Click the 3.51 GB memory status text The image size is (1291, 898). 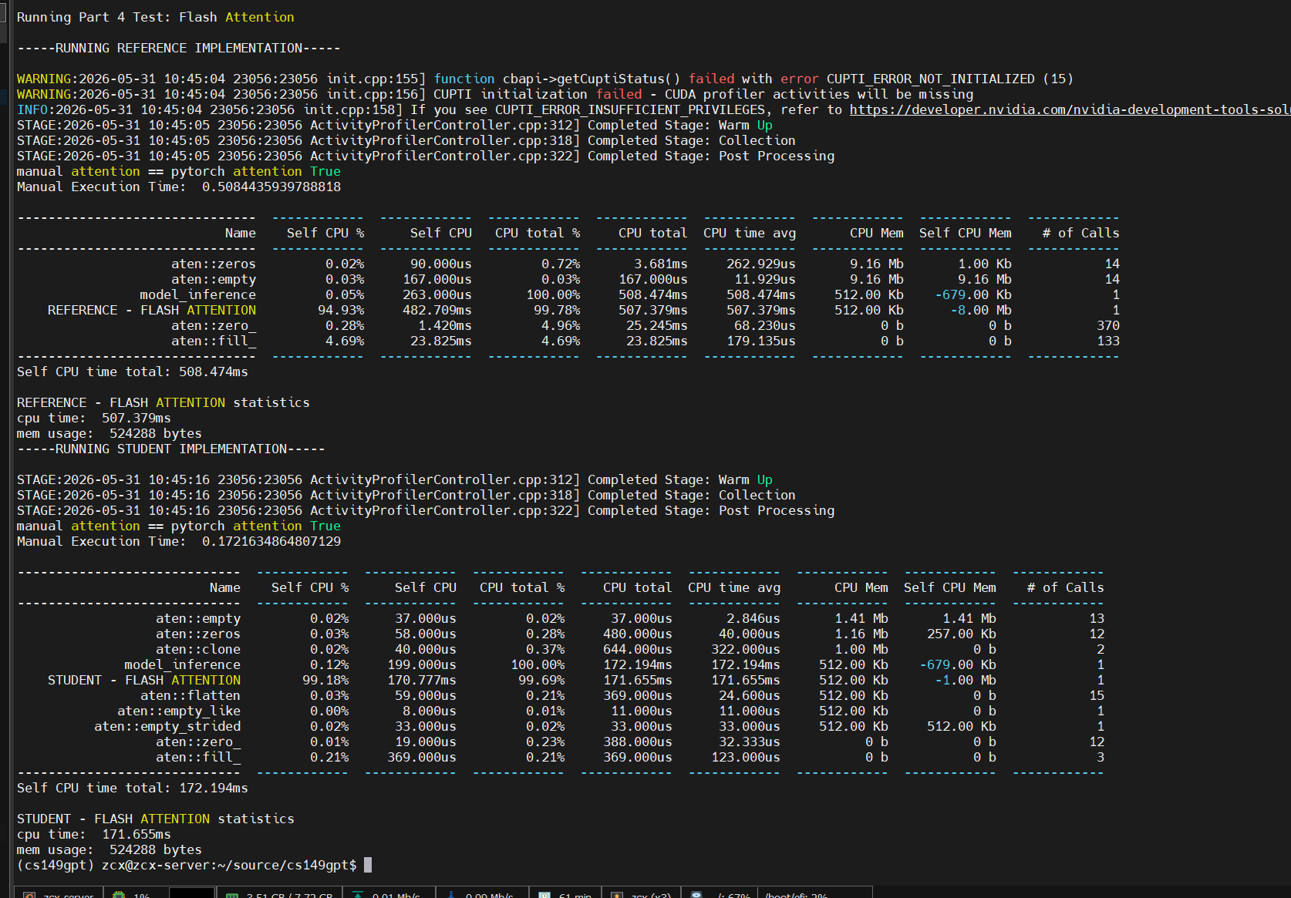point(289,896)
